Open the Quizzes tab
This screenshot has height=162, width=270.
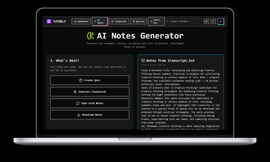(x=139, y=21)
